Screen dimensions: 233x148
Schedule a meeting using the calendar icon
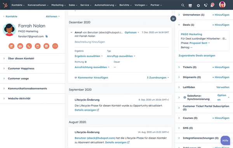[46, 46]
